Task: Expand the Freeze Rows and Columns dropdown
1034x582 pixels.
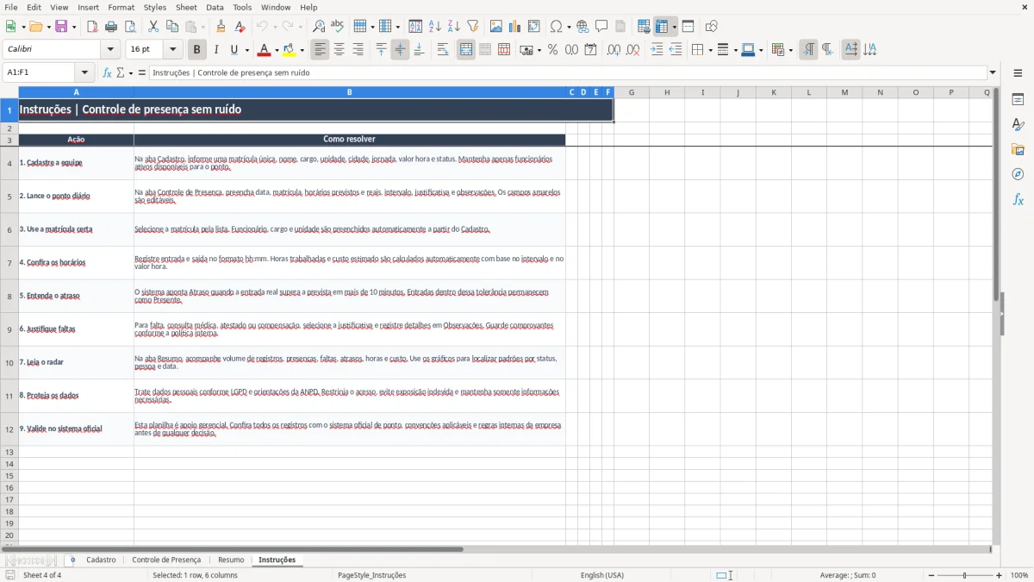Action: 675,27
